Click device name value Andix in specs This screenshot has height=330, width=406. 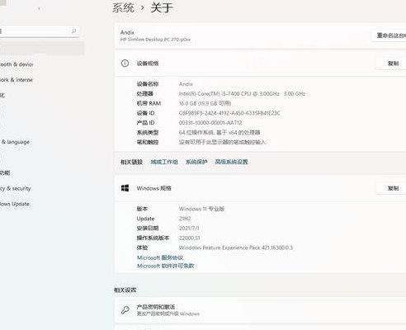[186, 84]
